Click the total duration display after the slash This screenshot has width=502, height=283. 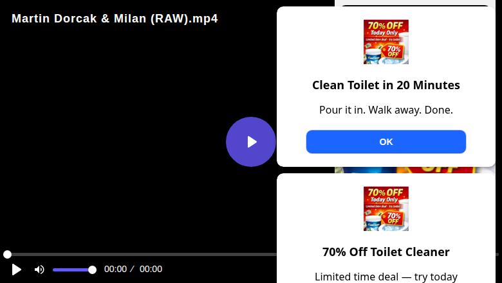coord(151,269)
